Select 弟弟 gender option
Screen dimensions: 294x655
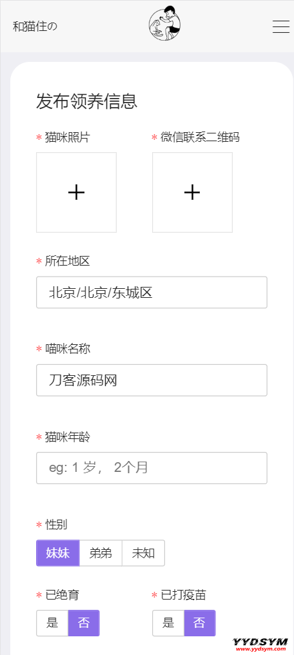[101, 553]
